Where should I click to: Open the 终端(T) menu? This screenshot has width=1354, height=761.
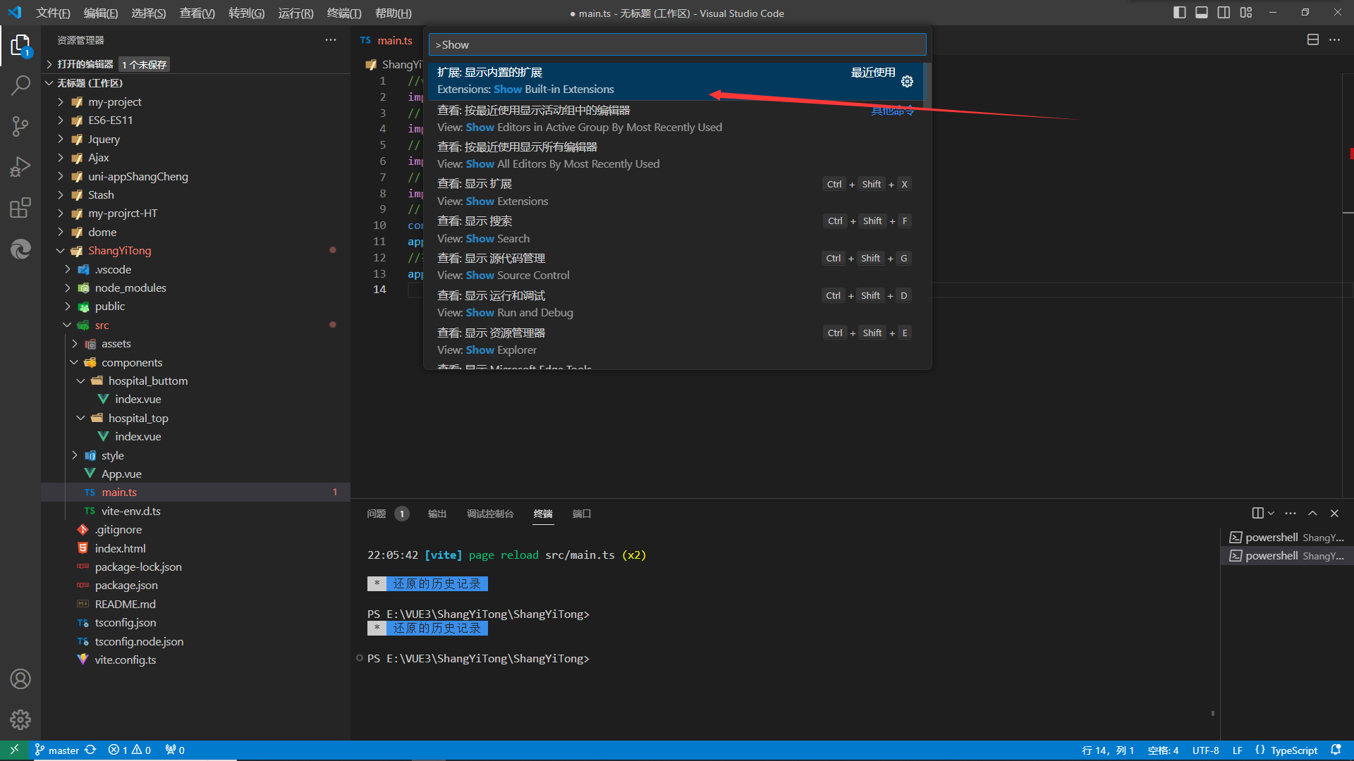coord(343,13)
